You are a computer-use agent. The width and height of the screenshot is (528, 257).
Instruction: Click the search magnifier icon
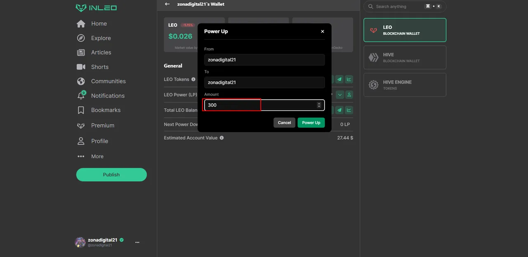[x=370, y=7]
